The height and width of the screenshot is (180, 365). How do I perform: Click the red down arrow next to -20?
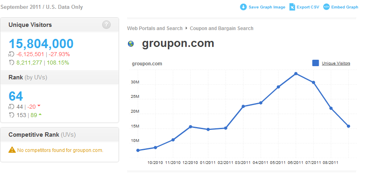39,106
